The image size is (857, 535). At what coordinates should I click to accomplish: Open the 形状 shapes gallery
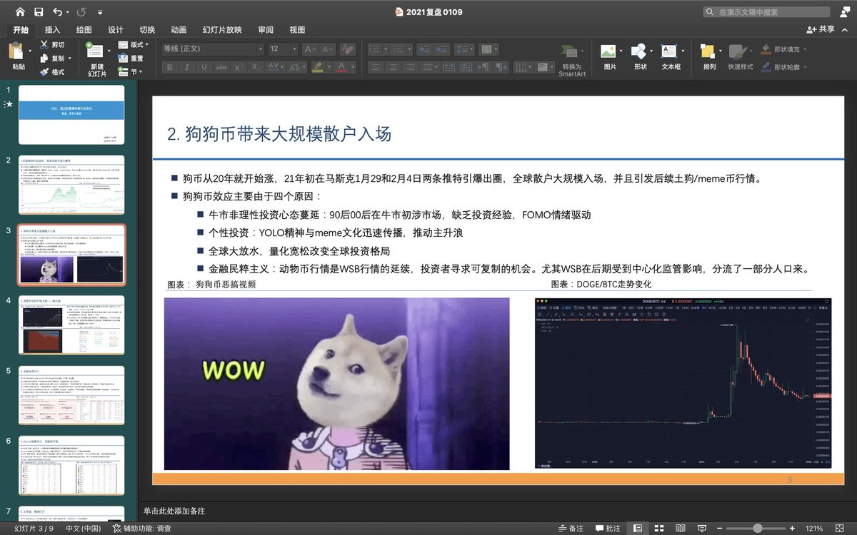tap(640, 57)
